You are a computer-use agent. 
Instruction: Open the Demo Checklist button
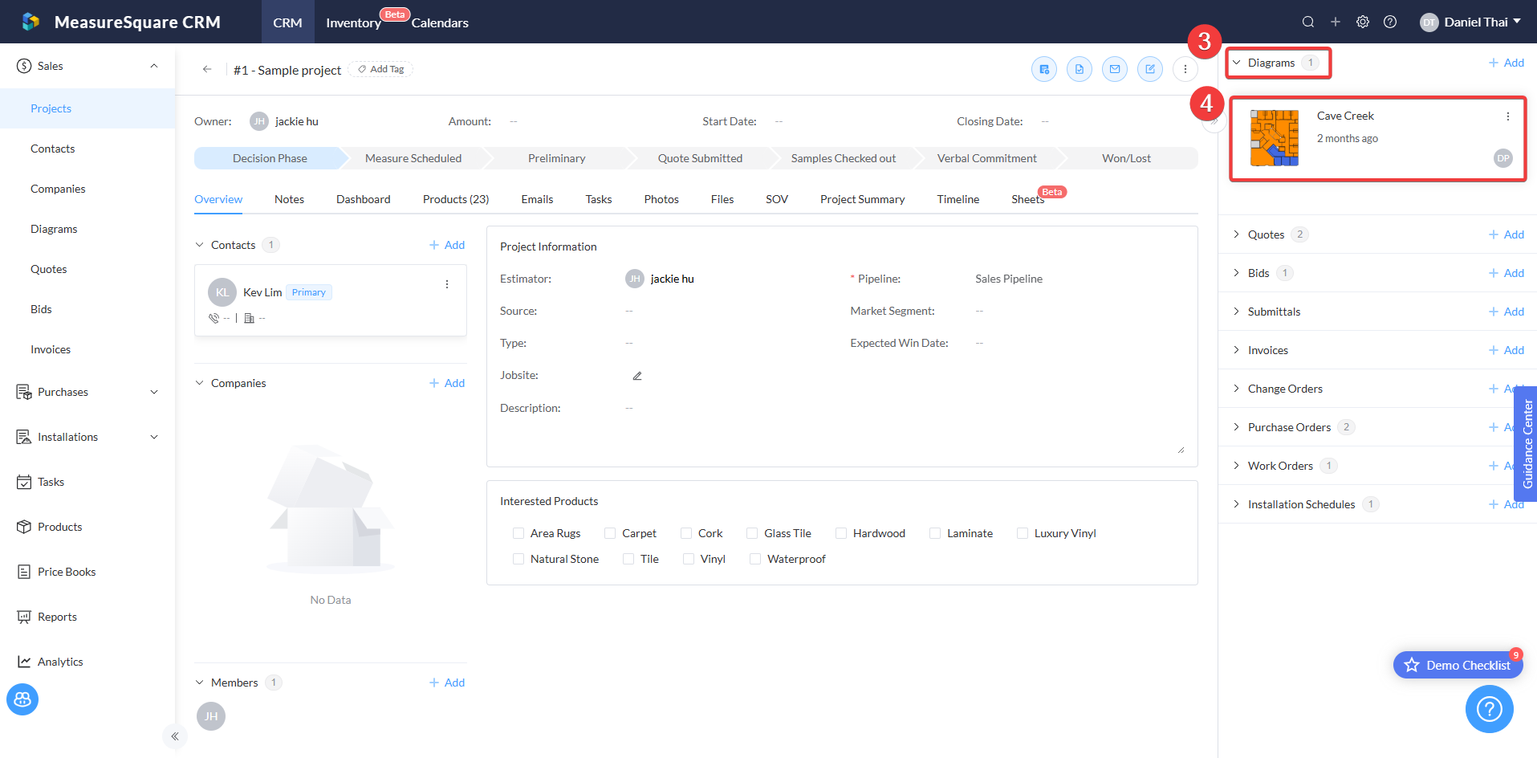point(1458,665)
